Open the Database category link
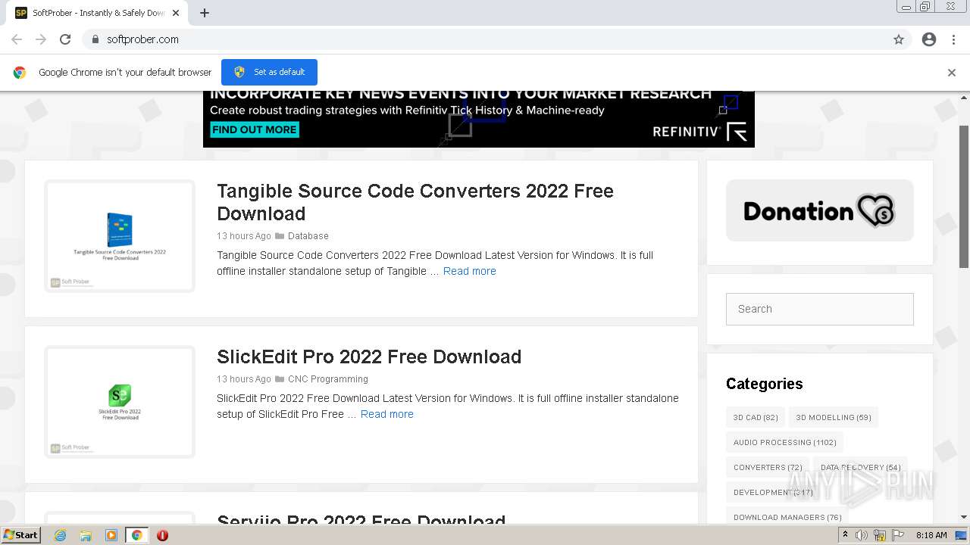970x545 pixels. [308, 236]
